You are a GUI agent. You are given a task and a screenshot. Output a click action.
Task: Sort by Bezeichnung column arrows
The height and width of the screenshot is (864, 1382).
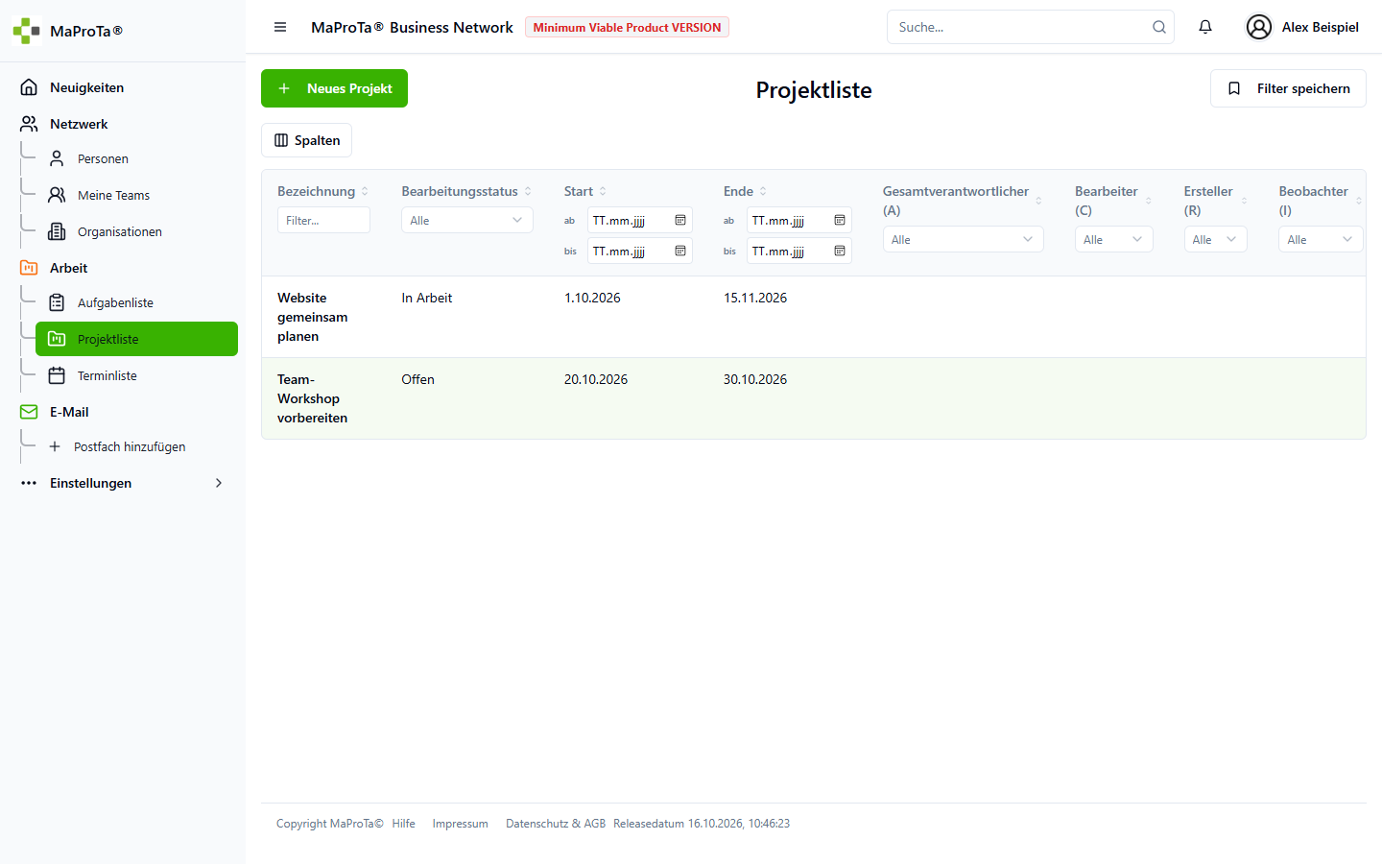tap(365, 191)
